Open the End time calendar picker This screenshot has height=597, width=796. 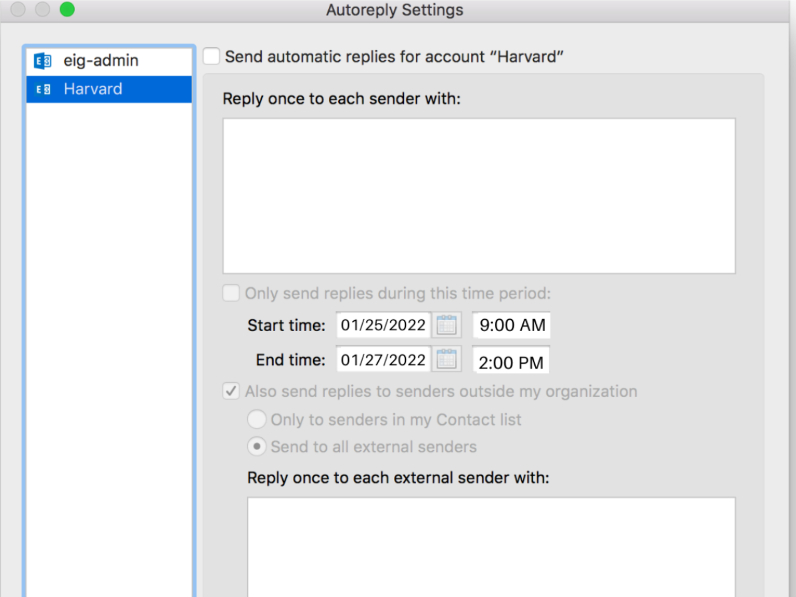[447, 359]
